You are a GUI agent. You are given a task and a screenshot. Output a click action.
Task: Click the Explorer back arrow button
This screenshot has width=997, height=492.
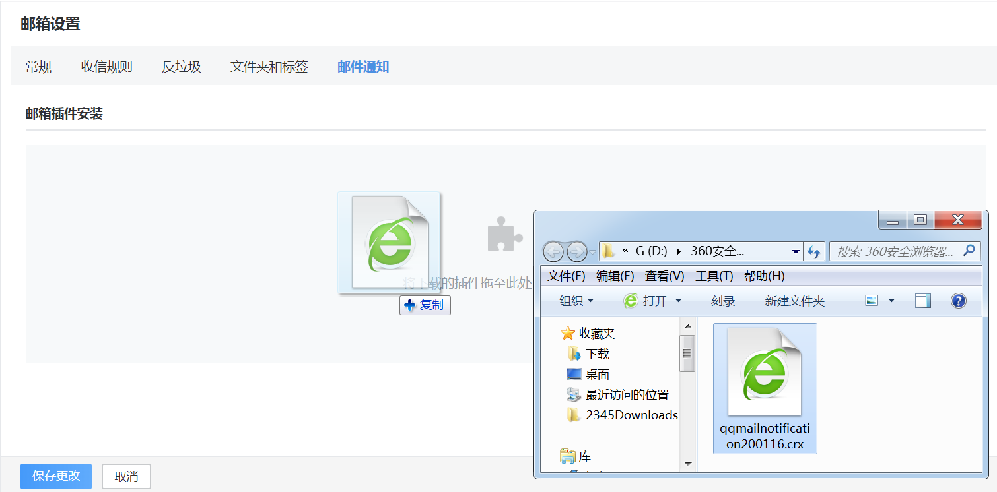pos(553,251)
